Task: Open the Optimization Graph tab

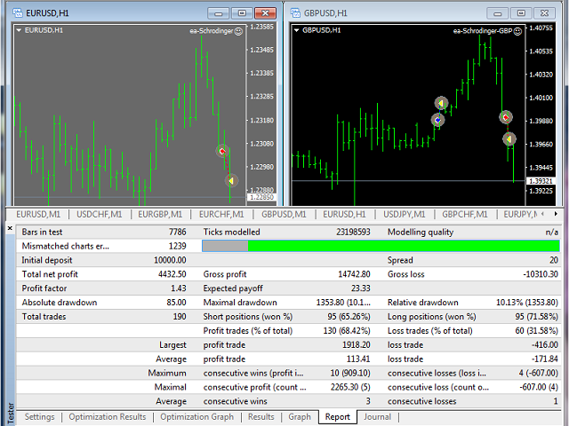Action: (x=196, y=417)
